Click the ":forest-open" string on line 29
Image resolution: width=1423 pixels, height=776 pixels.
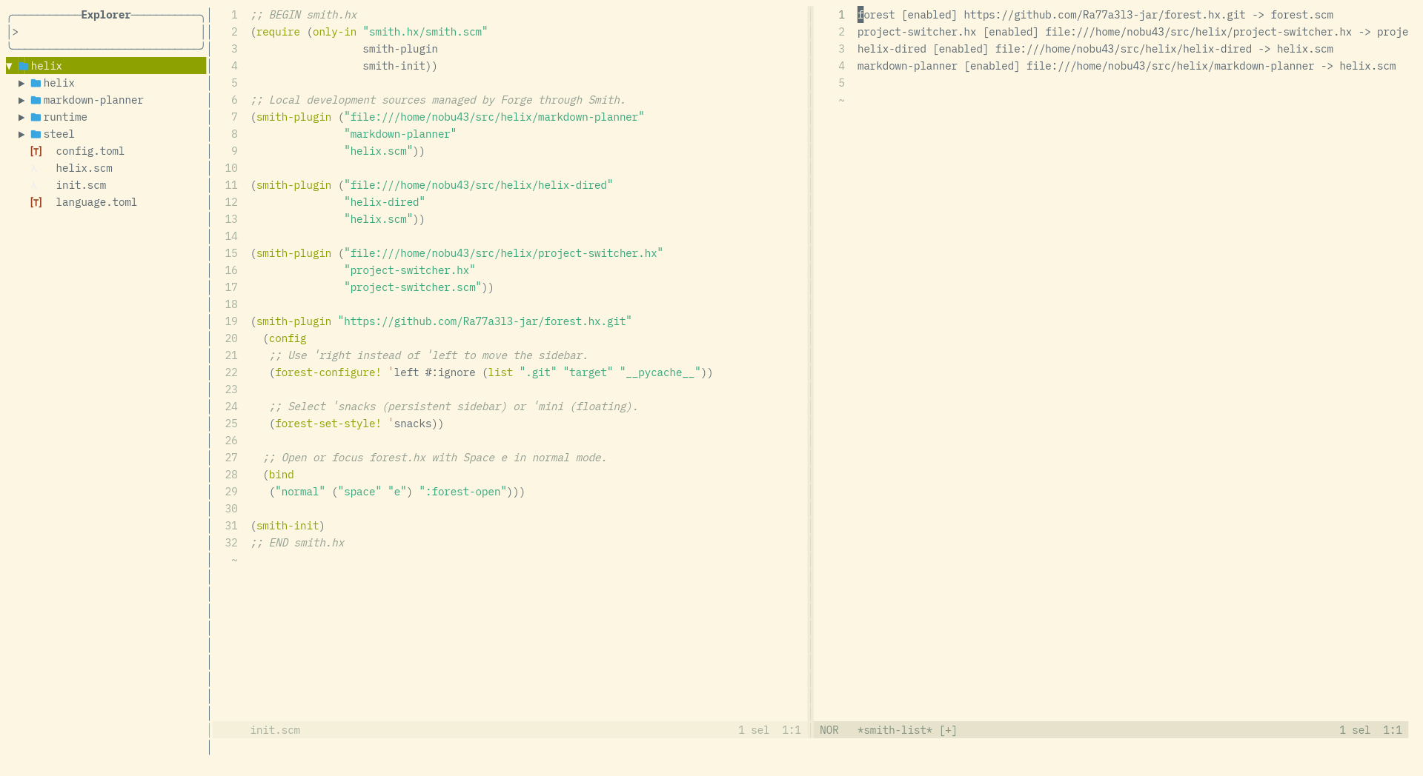coord(463,492)
